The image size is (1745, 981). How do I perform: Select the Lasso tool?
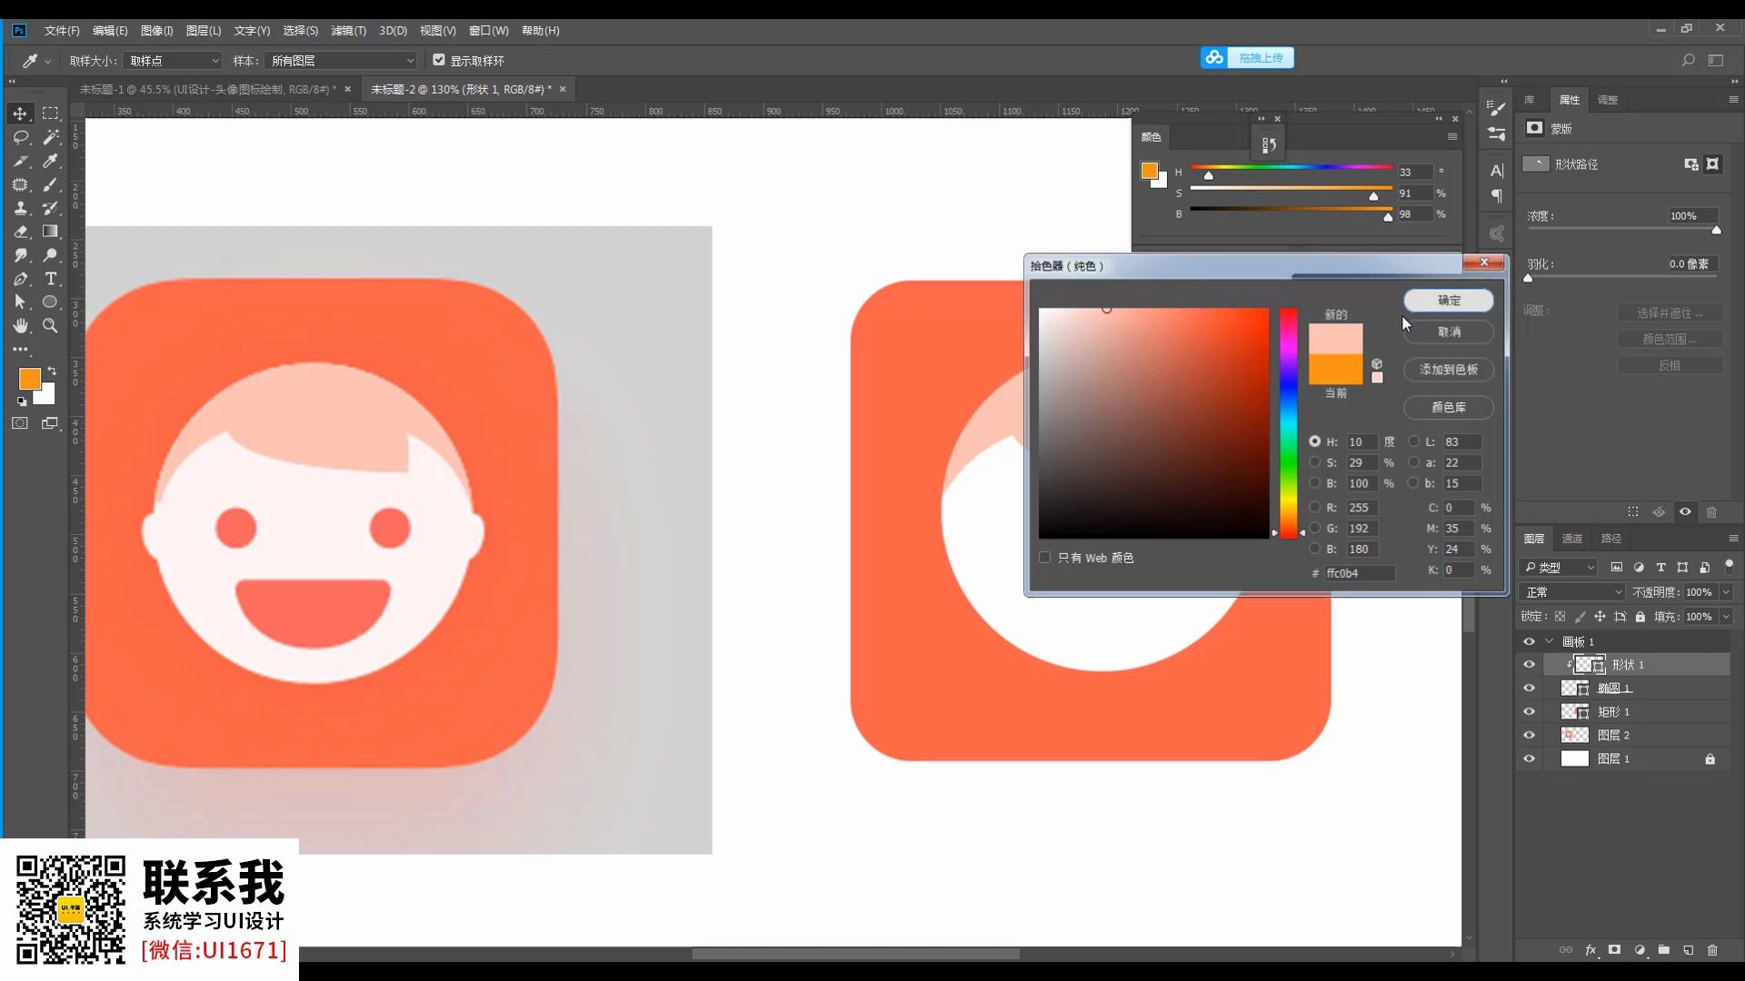point(20,137)
